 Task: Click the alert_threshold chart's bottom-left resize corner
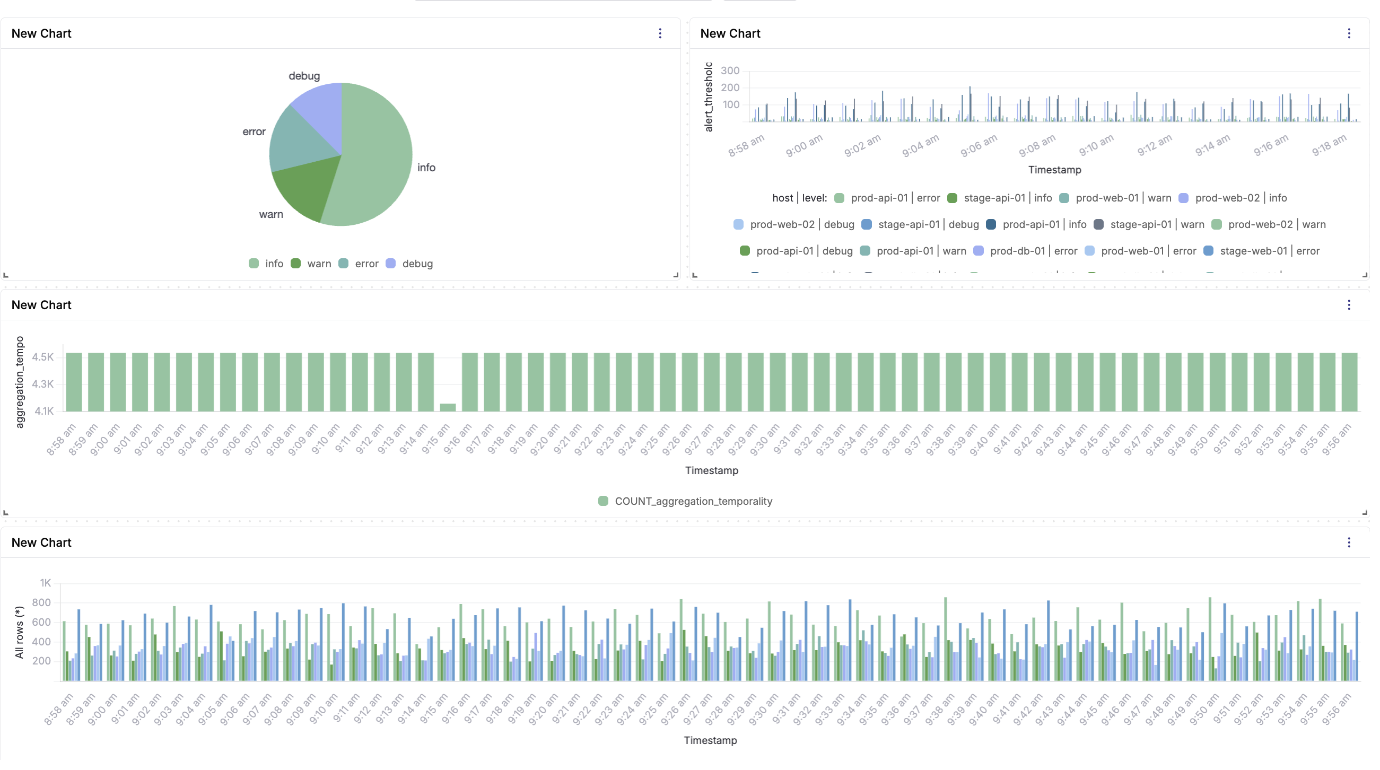(695, 275)
